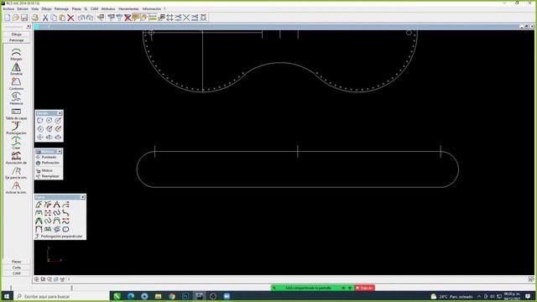Open the dropdown above the Dibujo tab
This screenshot has height=302, width=537.
click(x=29, y=26)
